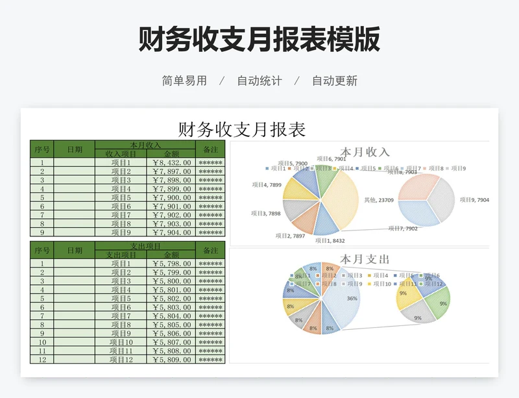Select the 简单易用 subtitle text
Viewport: 519px width, 398px height.
click(x=184, y=81)
